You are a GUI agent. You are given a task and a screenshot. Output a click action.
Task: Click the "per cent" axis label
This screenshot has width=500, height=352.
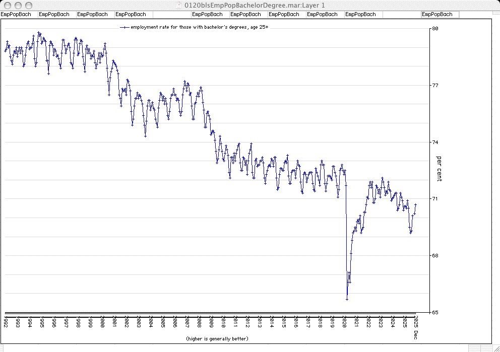coord(439,169)
